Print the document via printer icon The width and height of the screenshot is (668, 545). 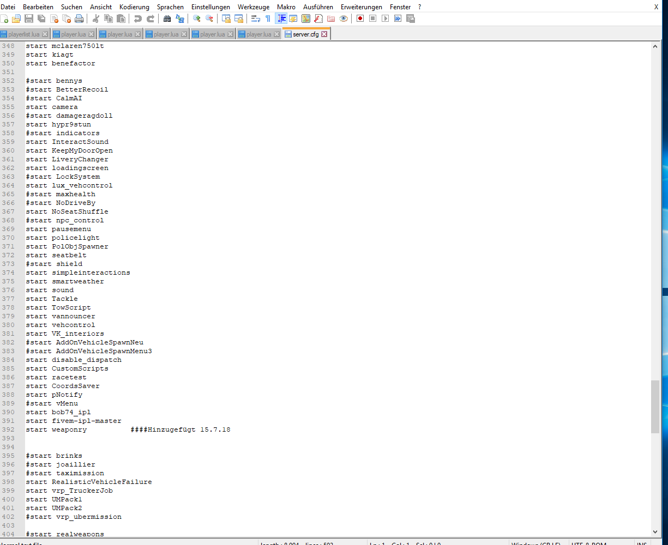[x=79, y=19]
